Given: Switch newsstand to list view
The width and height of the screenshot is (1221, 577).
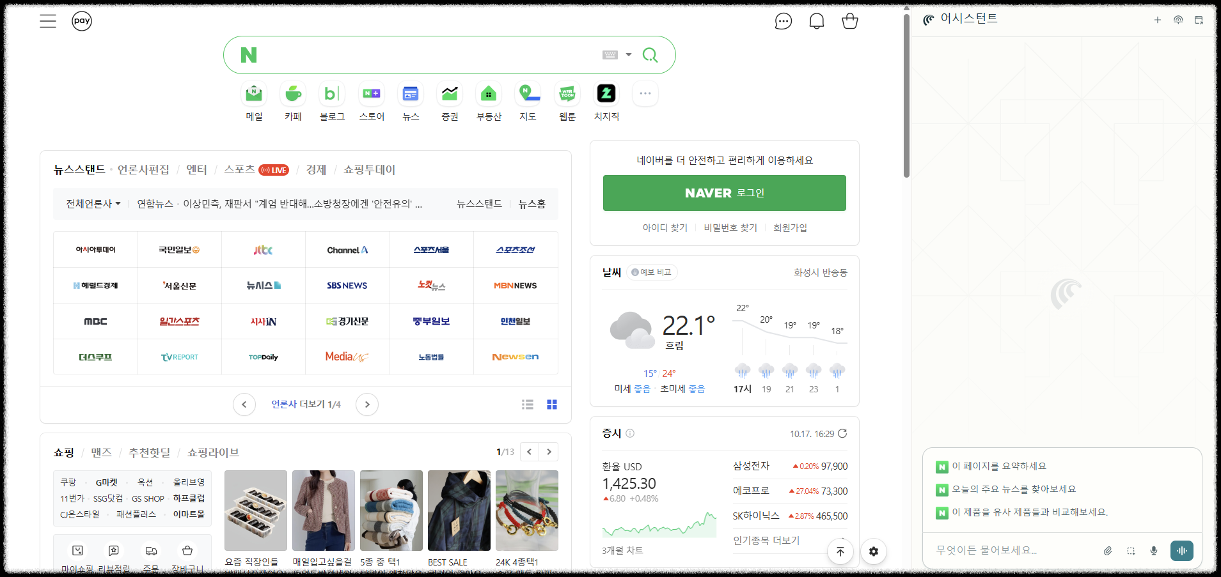Looking at the screenshot, I should 528,404.
